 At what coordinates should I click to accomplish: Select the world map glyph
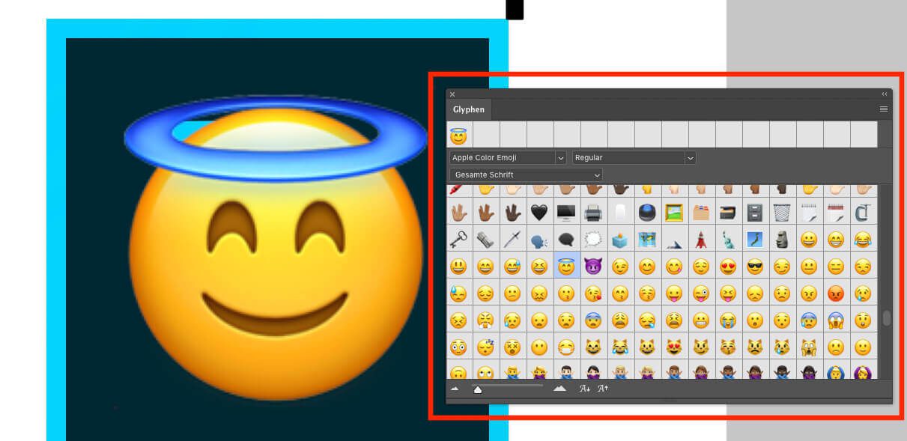(x=647, y=240)
